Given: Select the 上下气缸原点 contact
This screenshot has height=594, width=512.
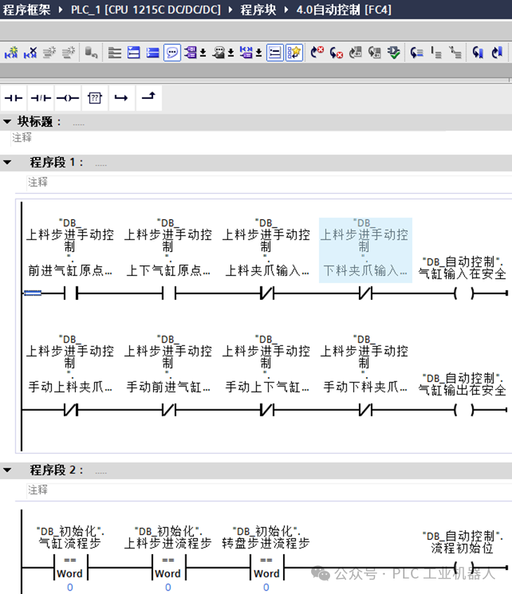Looking at the screenshot, I should pyautogui.click(x=169, y=293).
